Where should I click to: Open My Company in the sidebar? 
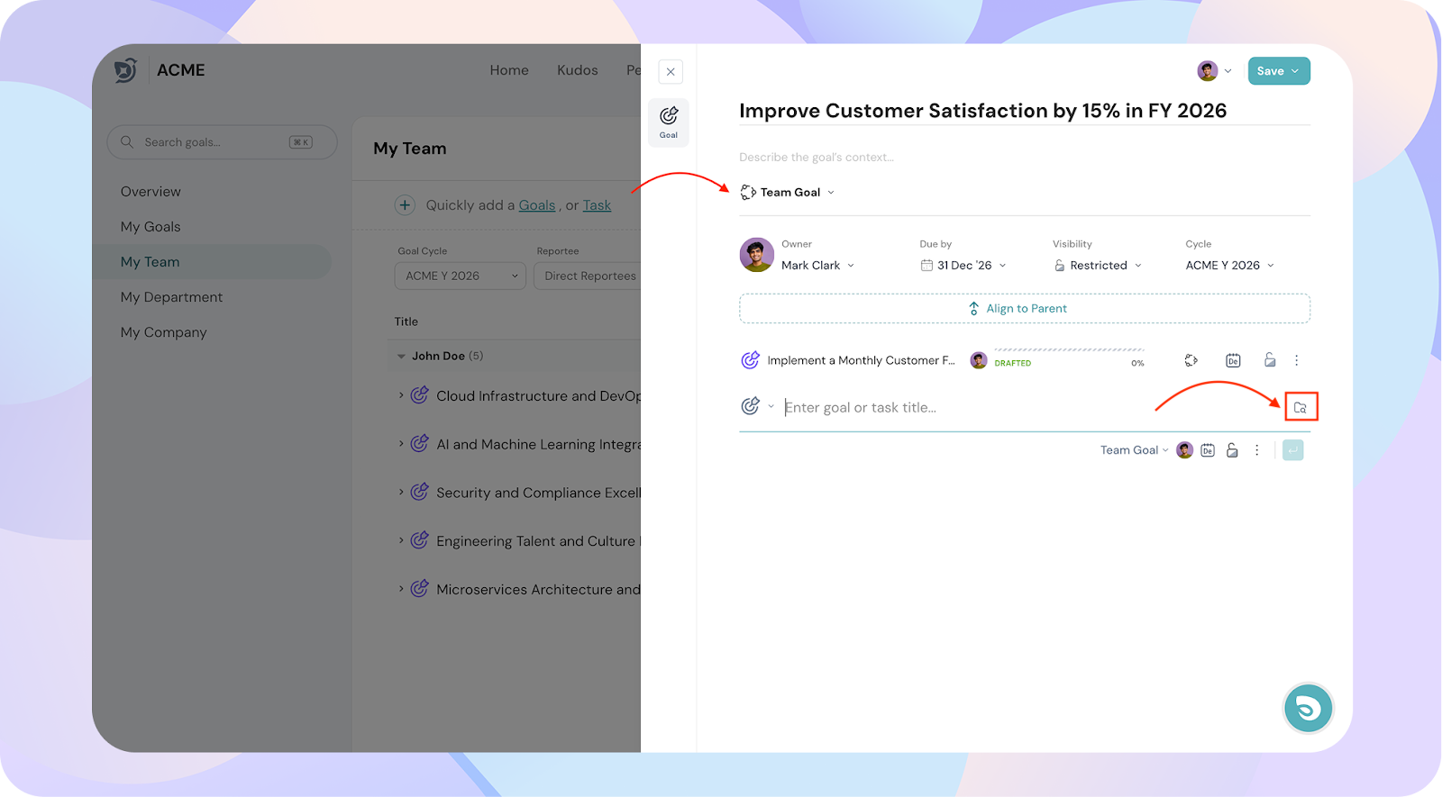click(164, 332)
